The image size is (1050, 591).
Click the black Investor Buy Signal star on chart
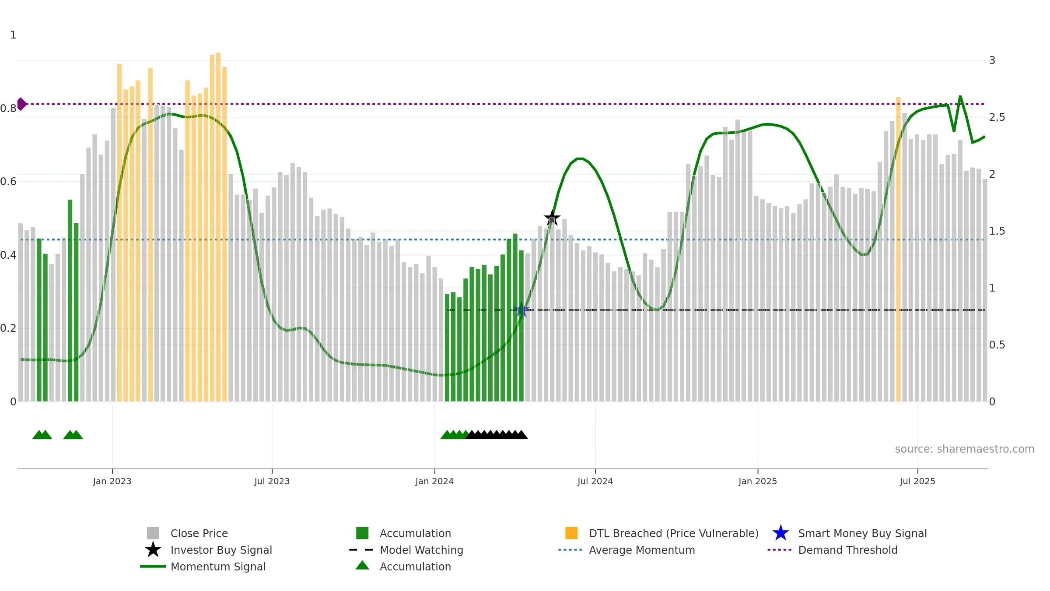pos(552,218)
